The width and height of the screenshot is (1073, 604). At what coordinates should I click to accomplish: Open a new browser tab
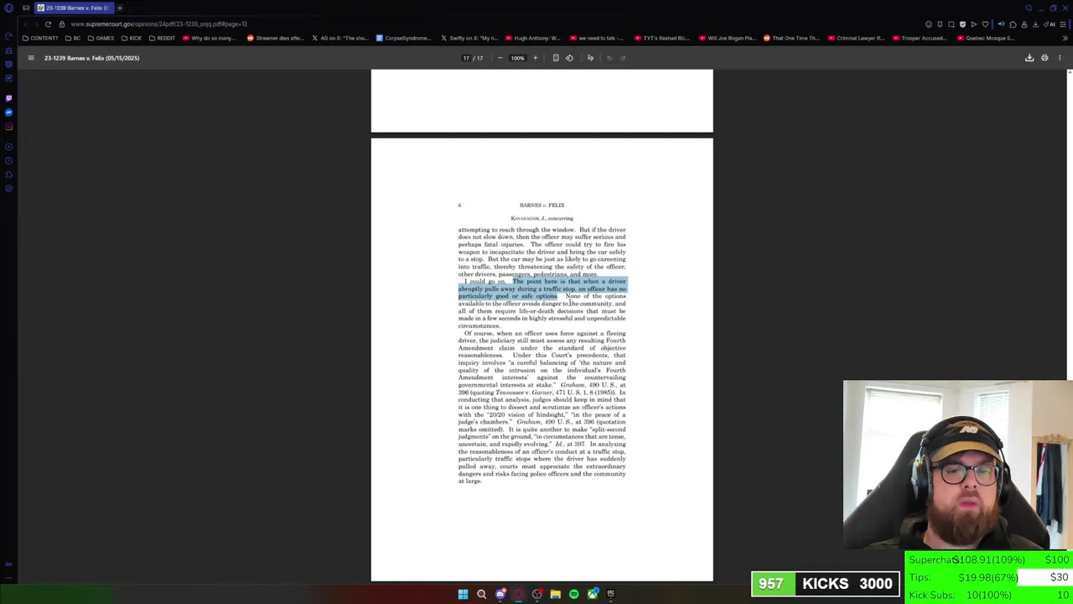(120, 8)
